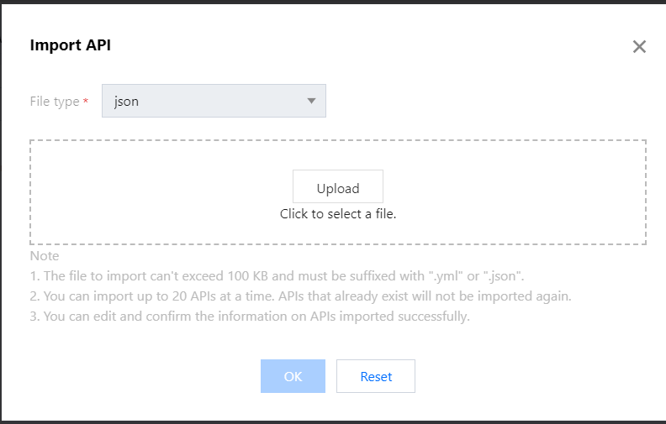Reset the import form

pos(376,376)
